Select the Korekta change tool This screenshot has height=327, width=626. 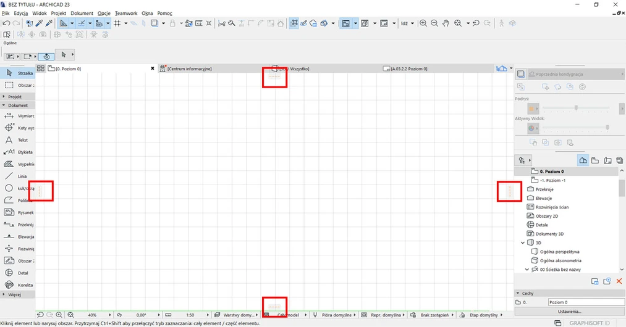18,285
